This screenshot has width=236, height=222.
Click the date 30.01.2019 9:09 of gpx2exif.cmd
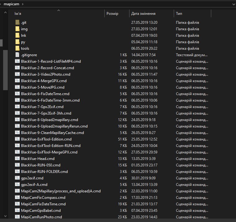click(x=143, y=178)
